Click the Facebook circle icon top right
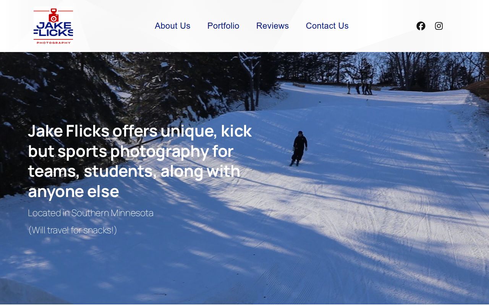 (421, 26)
